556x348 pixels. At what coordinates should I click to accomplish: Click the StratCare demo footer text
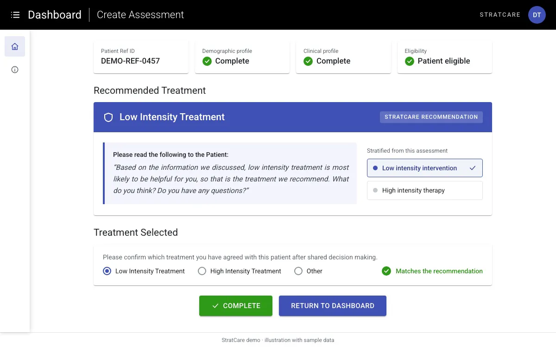[278, 340]
